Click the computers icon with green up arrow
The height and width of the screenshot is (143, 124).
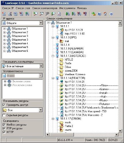pos(73,14)
